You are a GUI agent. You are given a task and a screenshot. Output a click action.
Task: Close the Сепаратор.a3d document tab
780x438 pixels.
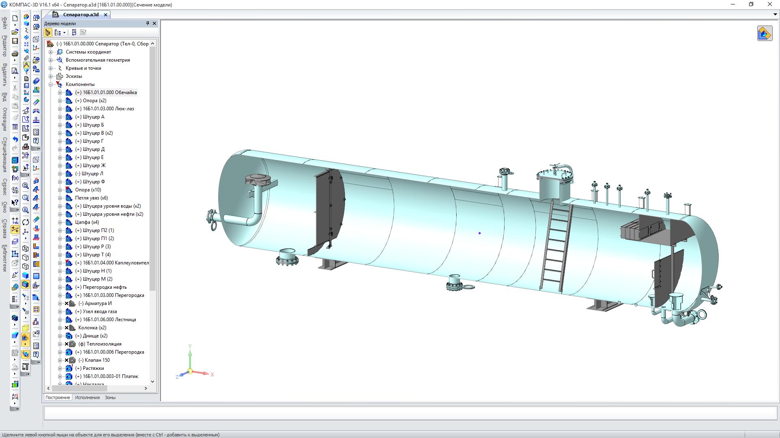click(106, 15)
